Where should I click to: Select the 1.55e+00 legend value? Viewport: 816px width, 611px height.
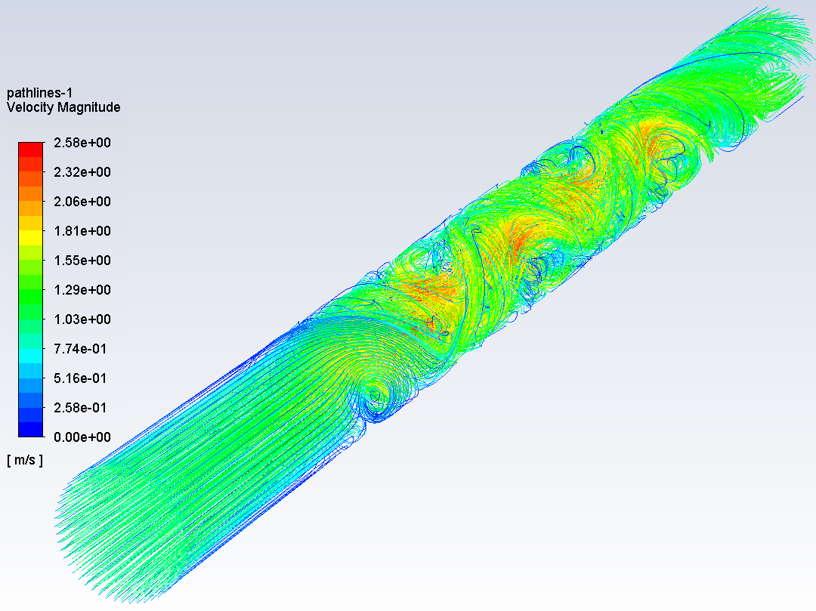click(82, 260)
